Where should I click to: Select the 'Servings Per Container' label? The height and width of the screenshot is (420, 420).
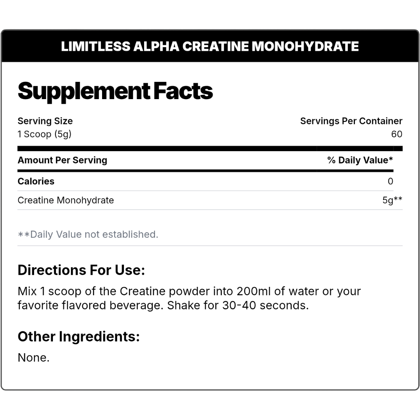click(x=351, y=121)
